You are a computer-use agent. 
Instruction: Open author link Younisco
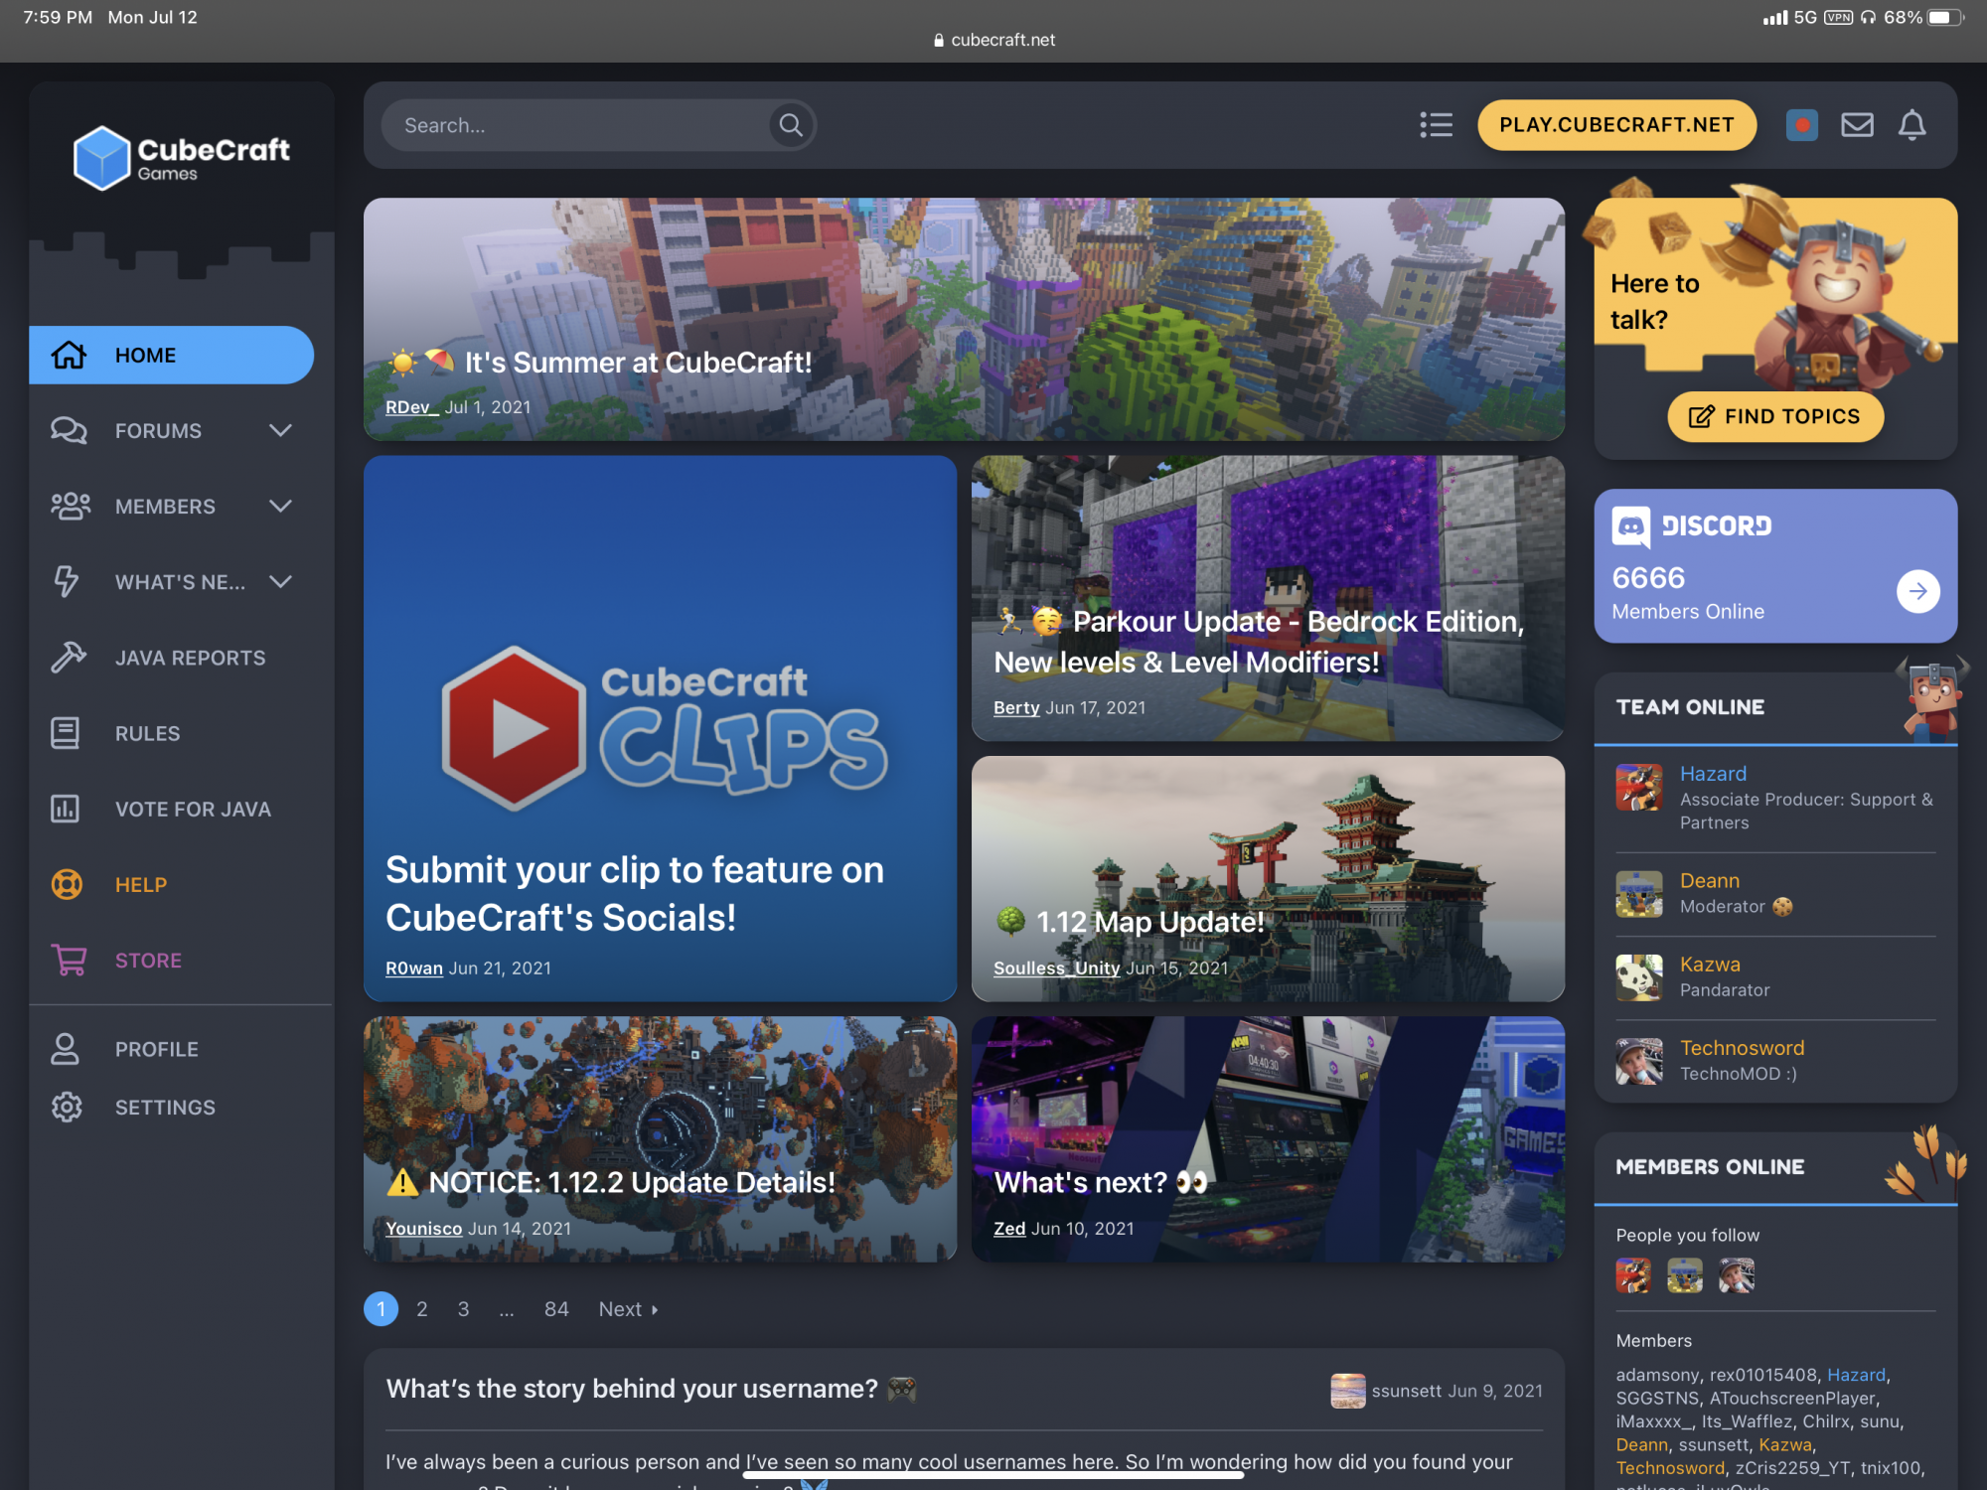click(423, 1228)
